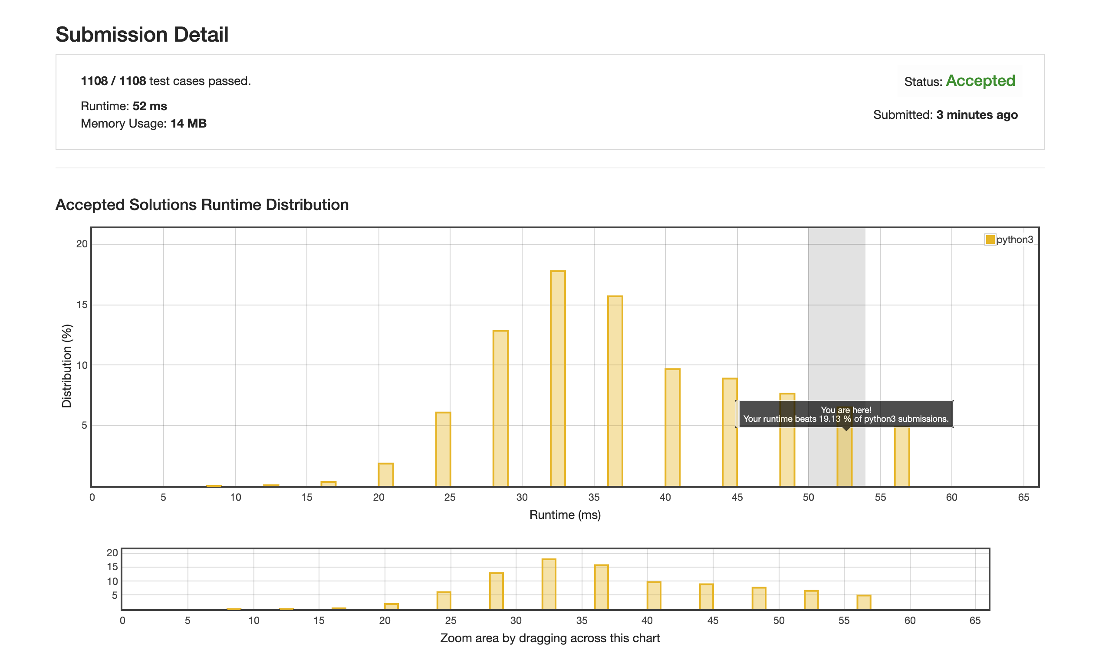Screen dimensions: 1112x663
Task: Click the python3 legend label
Action: [1015, 240]
